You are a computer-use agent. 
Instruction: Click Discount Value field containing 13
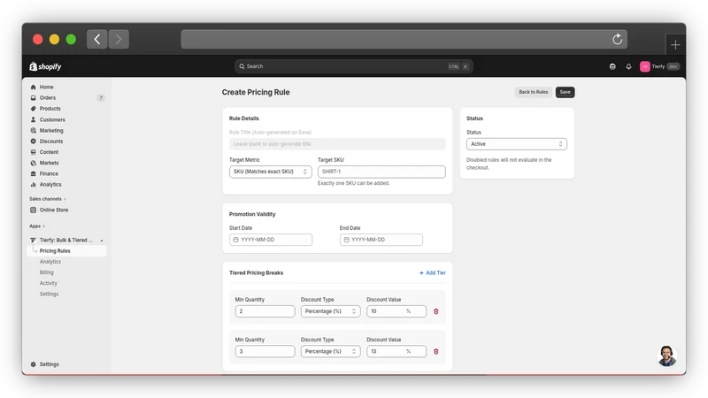(x=396, y=351)
